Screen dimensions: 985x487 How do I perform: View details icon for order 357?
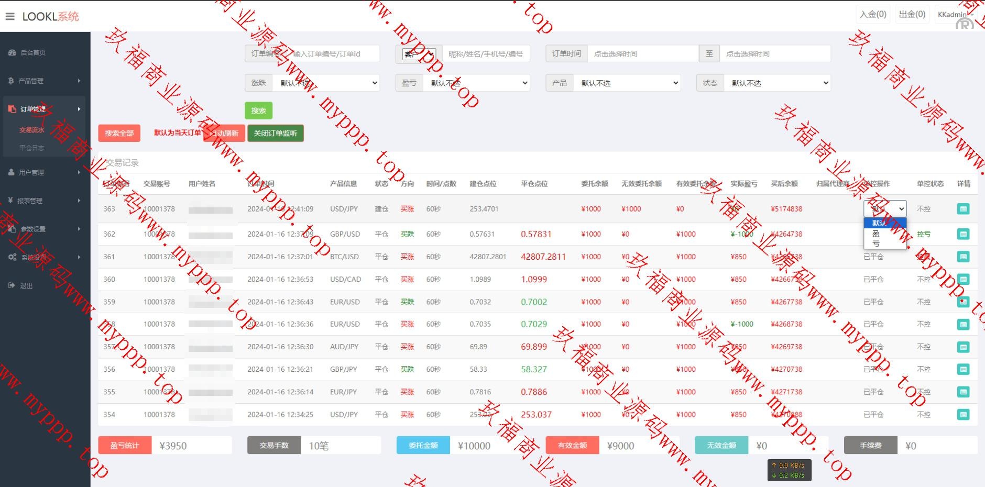coord(963,347)
